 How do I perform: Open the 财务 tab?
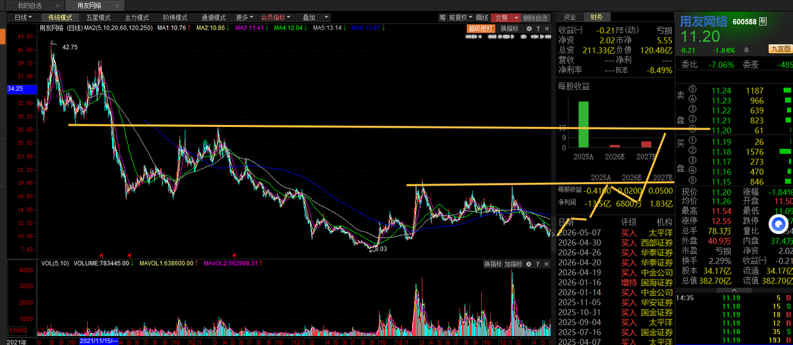coord(597,17)
